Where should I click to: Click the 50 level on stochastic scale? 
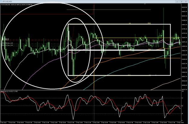pyautogui.click(x=182, y=106)
